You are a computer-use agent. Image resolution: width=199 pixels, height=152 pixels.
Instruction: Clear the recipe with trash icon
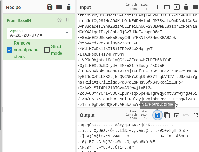(69, 7)
